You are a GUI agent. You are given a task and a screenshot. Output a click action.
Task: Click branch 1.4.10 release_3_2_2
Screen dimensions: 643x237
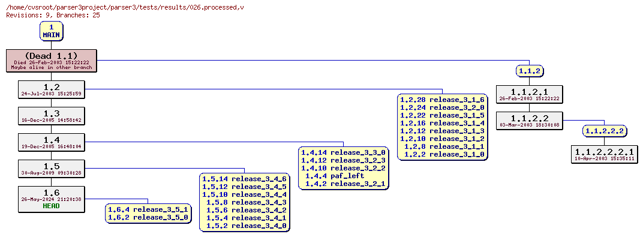coord(343,168)
